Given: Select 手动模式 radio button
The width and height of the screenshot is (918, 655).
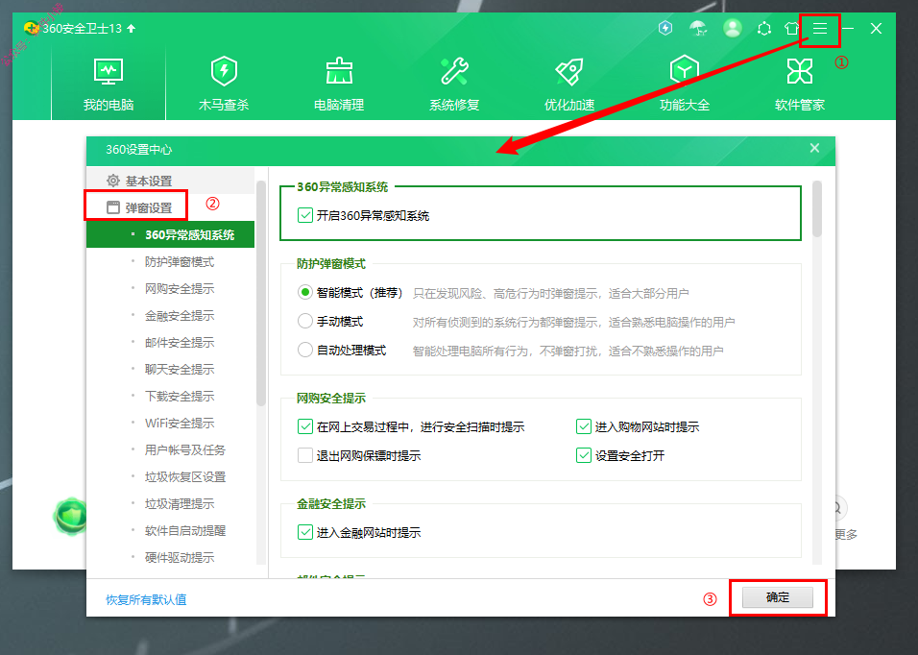Looking at the screenshot, I should click(305, 321).
